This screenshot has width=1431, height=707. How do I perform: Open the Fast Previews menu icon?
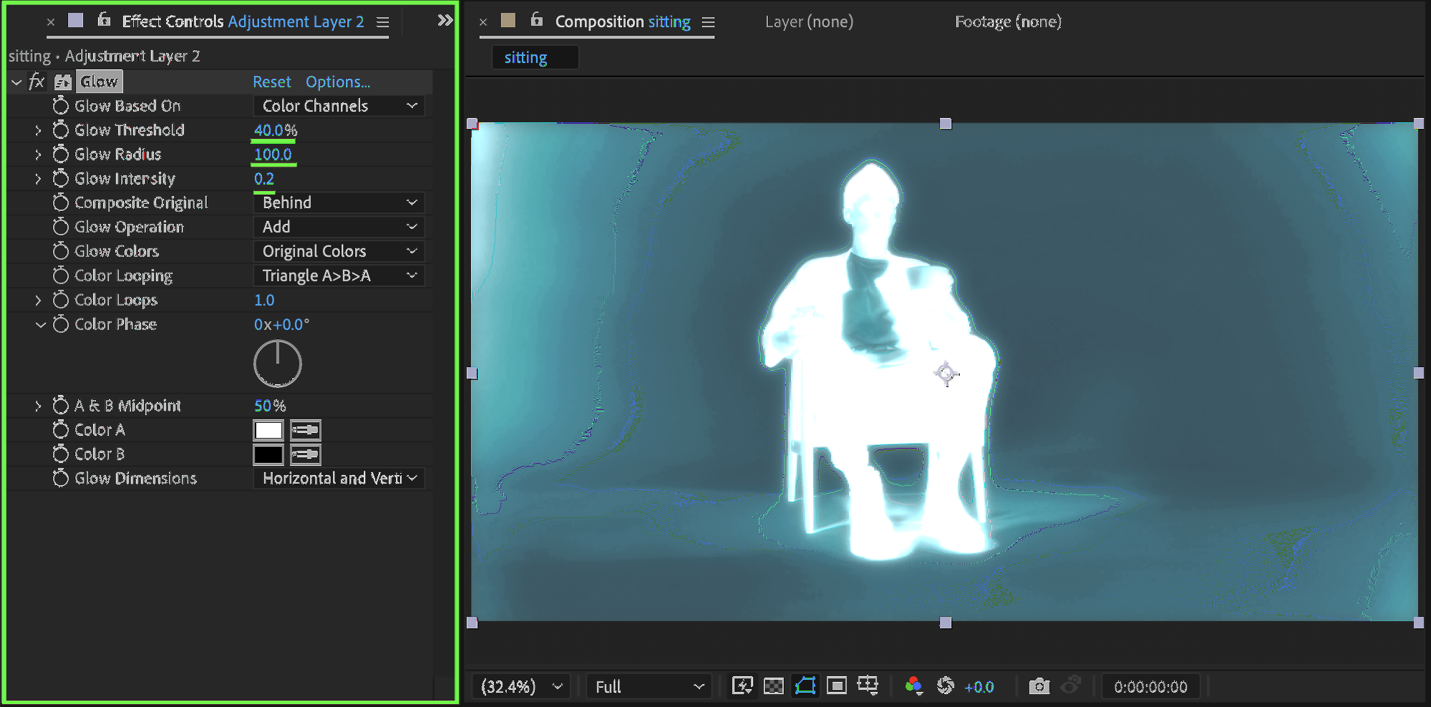click(742, 686)
